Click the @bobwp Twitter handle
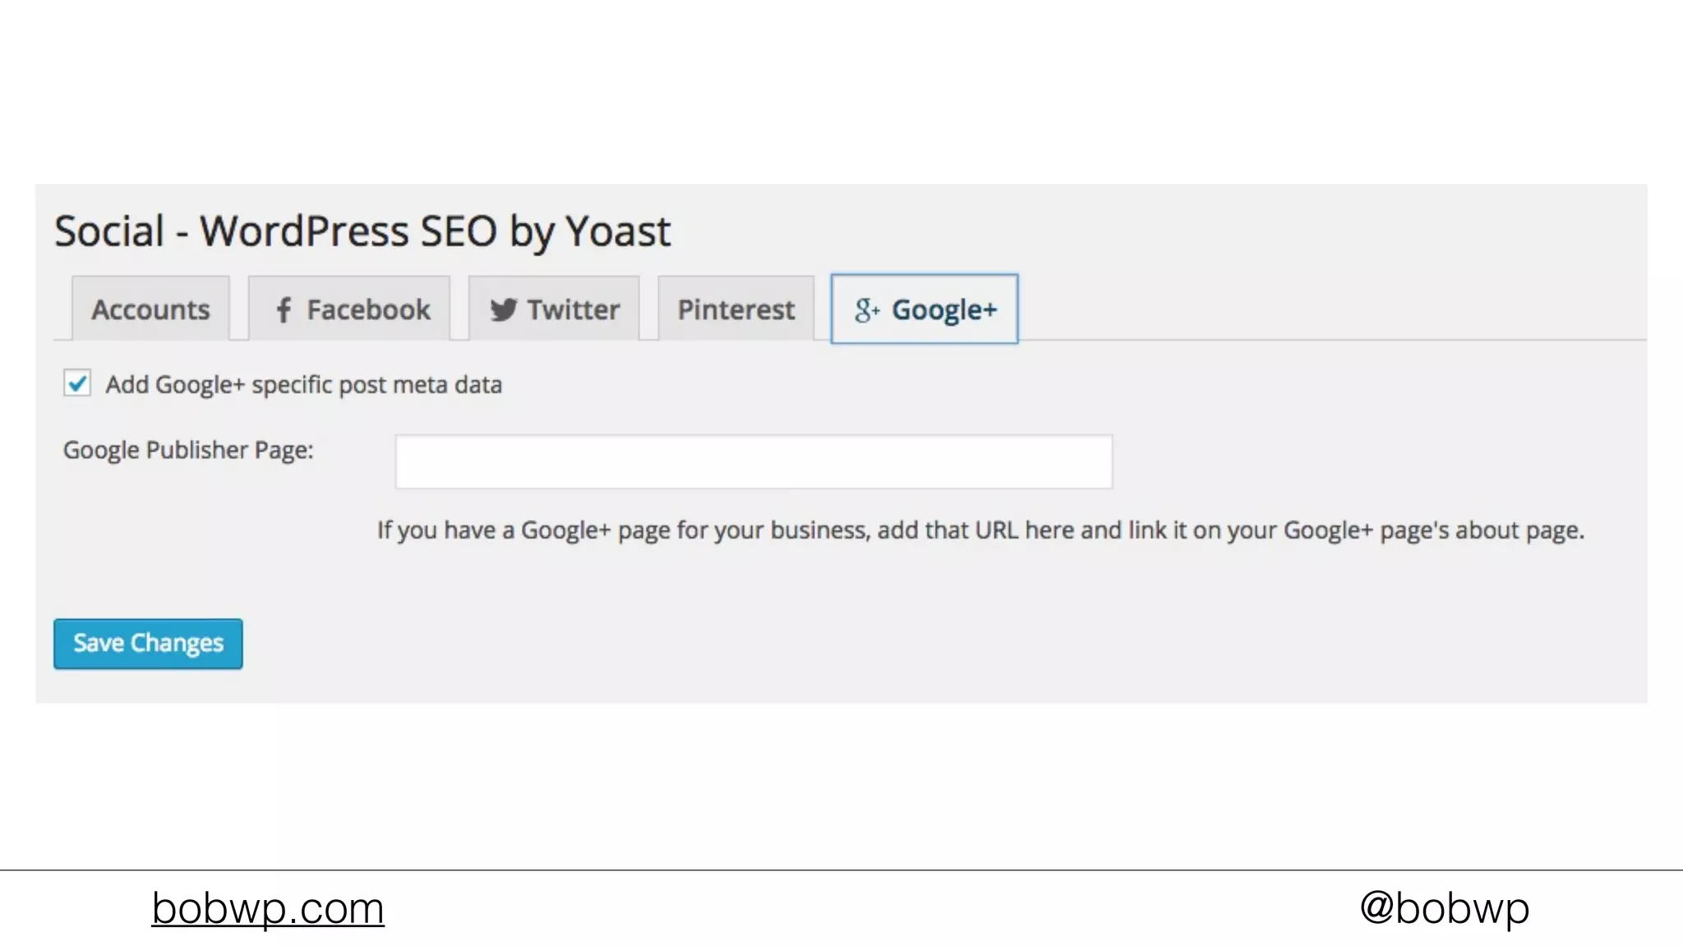Image resolution: width=1683 pixels, height=946 pixels. 1444,907
